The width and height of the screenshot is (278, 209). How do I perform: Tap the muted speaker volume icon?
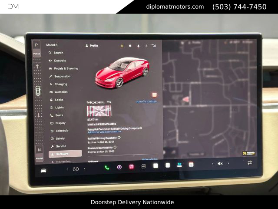point(220,164)
